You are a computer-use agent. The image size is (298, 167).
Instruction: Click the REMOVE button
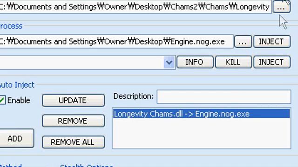click(x=73, y=121)
